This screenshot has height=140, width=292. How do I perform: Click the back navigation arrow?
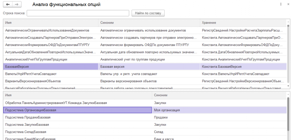point(8,5)
